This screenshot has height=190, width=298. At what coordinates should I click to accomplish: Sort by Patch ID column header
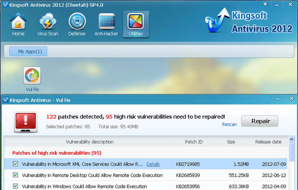[194, 142]
